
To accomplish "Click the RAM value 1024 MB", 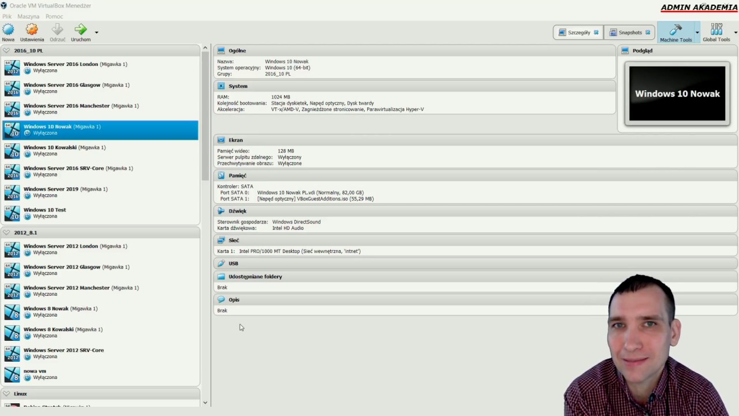I will click(x=281, y=97).
